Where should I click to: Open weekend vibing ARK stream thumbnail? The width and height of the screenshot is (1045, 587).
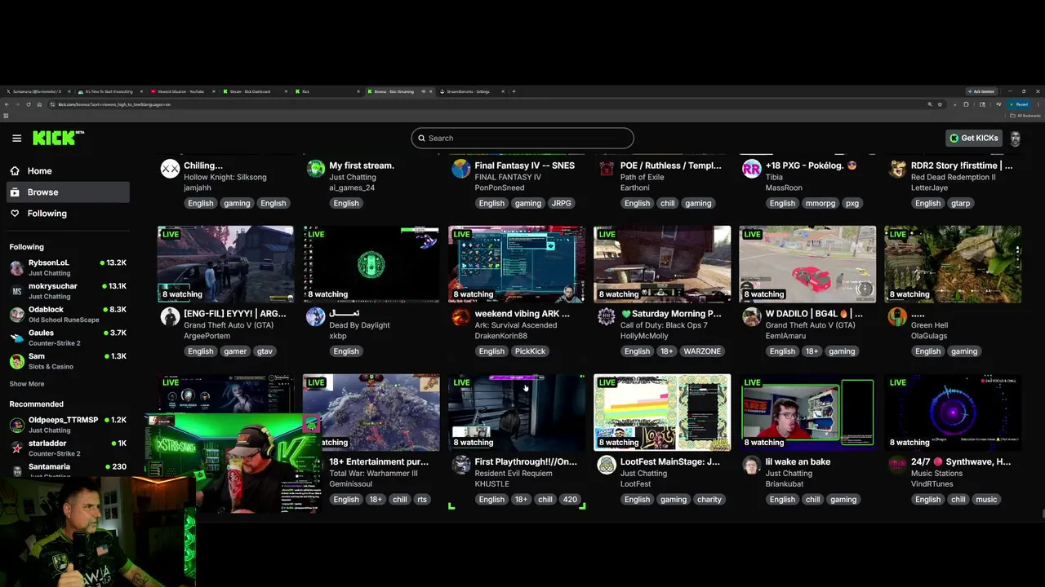pyautogui.click(x=516, y=264)
